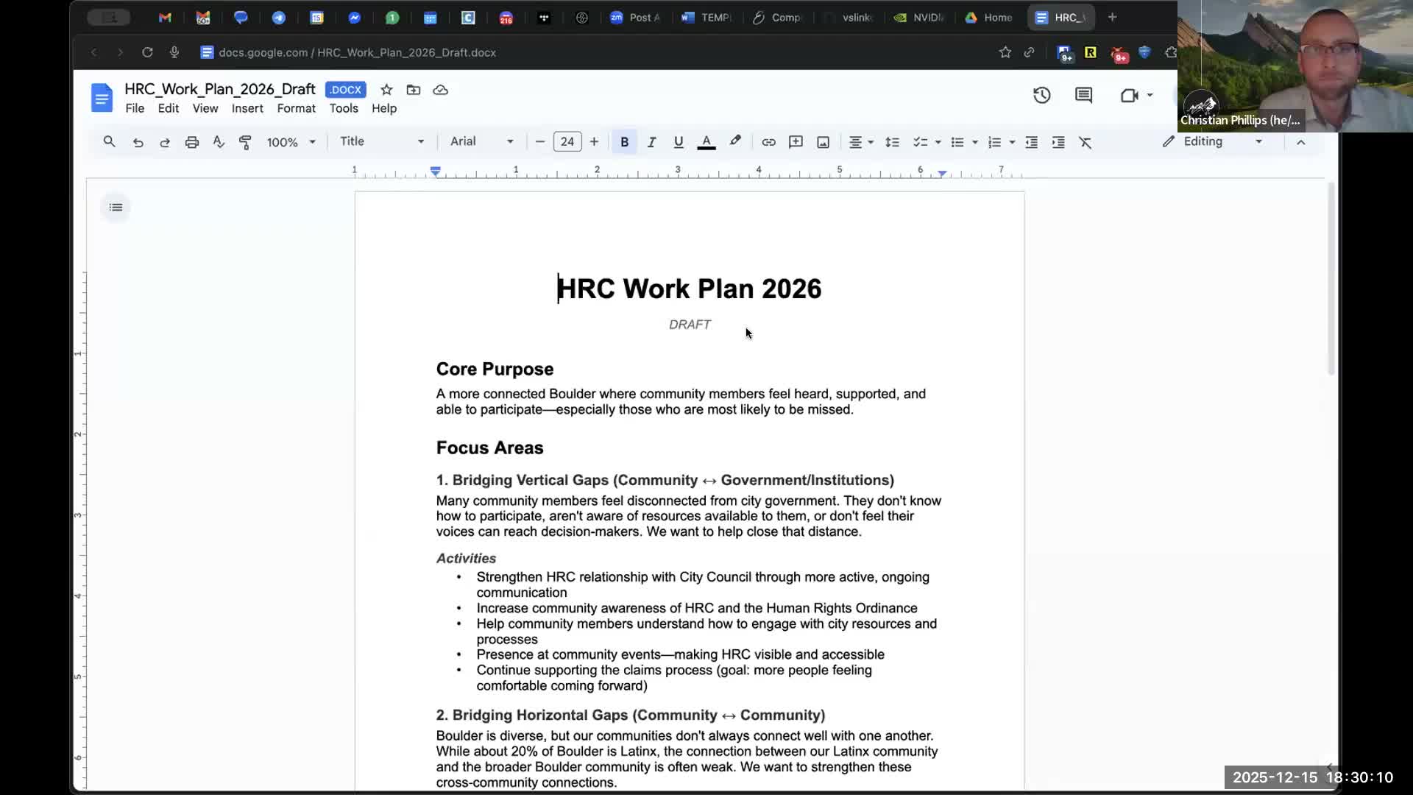Open the text color picker
Viewport: 1413px width, 795px height.
coord(706,142)
